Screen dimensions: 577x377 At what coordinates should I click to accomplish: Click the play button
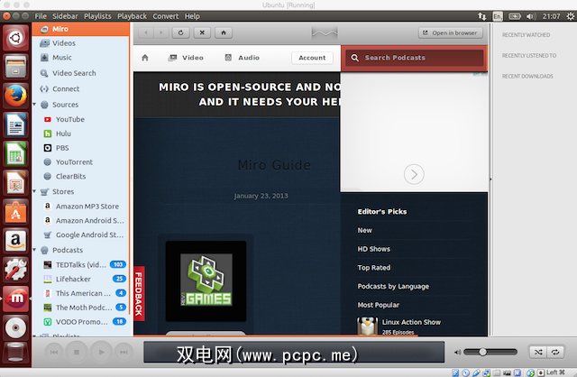pyautogui.click(x=101, y=353)
